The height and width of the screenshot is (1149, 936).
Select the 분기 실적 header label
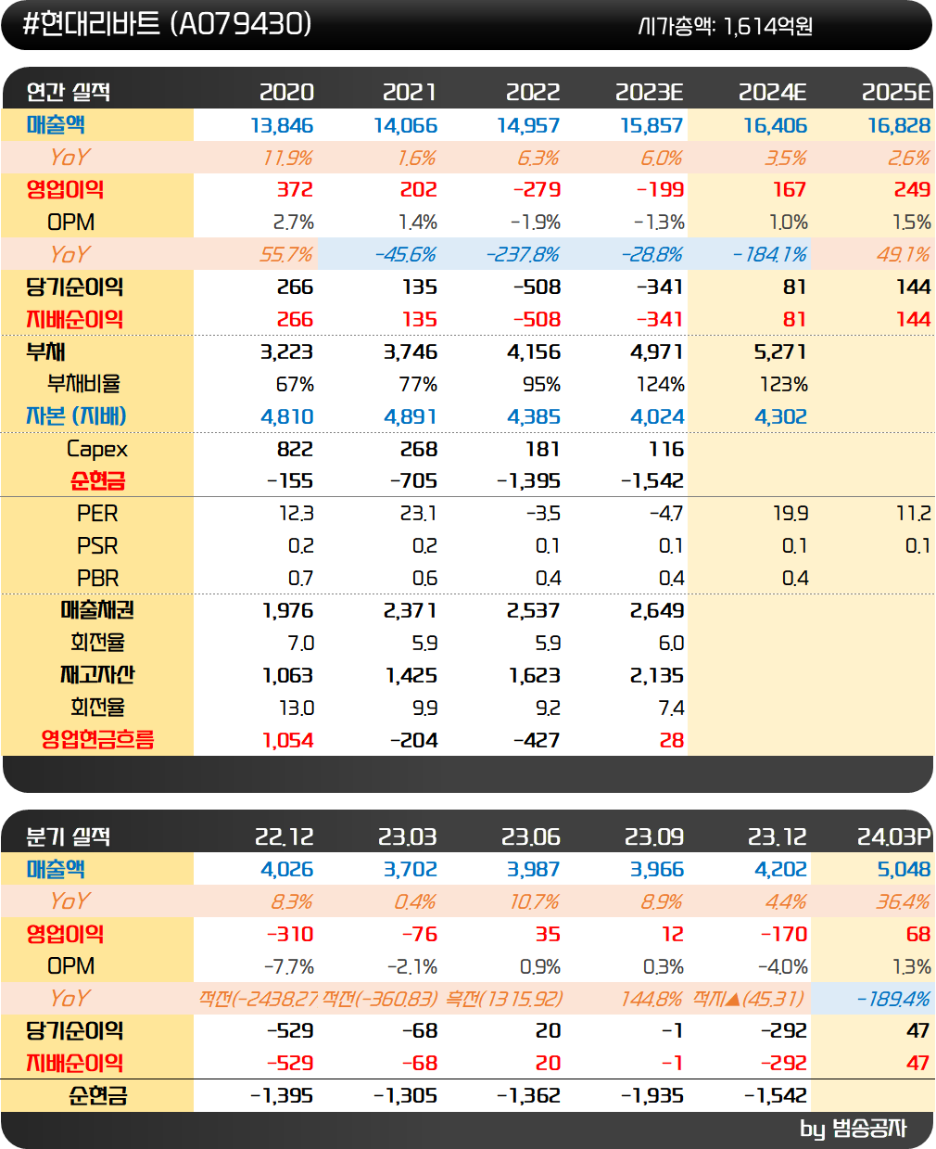68,836
